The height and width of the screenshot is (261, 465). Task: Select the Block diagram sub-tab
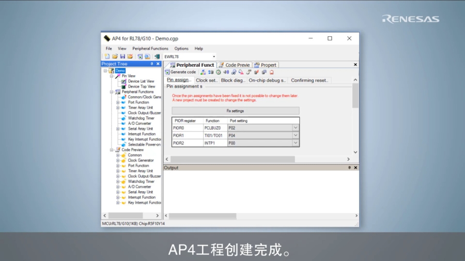pos(233,80)
